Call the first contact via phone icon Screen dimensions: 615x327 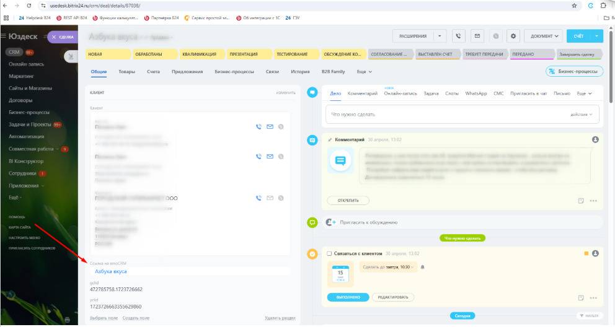click(x=259, y=127)
